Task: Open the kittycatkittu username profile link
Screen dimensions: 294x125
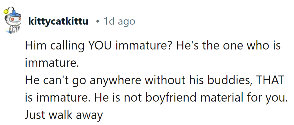Action: coord(58,21)
